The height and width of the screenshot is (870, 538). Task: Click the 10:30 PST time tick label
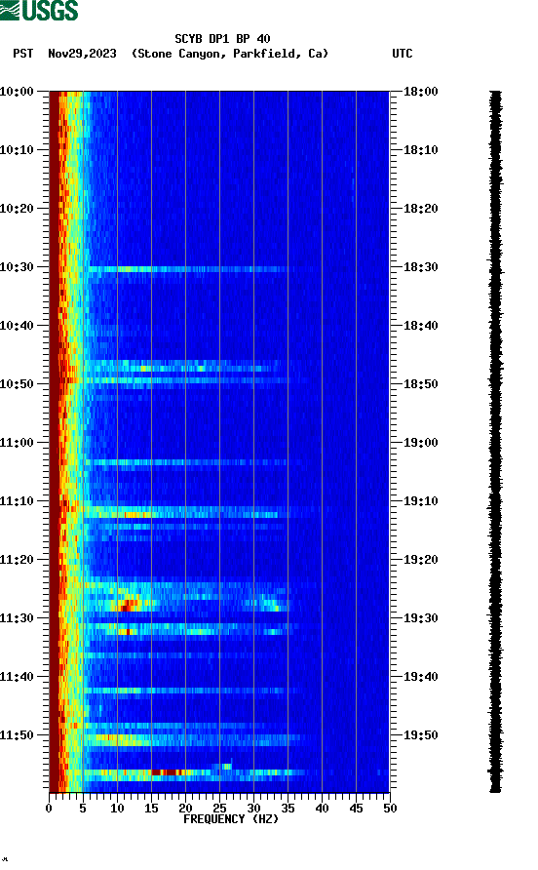point(17,267)
